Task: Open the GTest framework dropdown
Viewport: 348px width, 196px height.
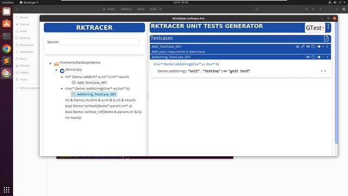Action: point(315,28)
